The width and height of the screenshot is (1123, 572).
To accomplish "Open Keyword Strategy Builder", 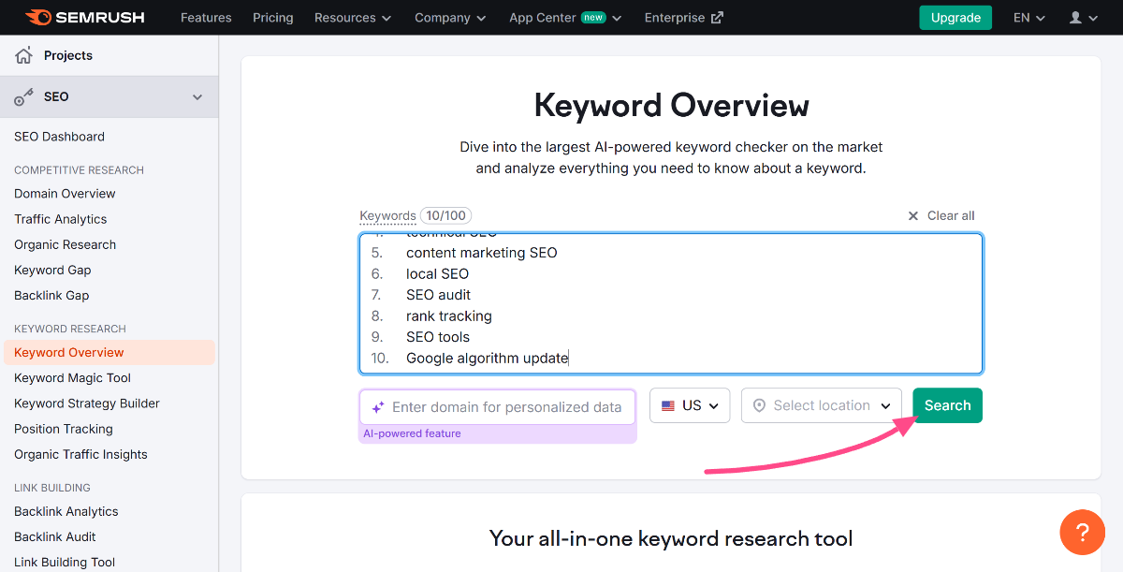I will click(87, 403).
